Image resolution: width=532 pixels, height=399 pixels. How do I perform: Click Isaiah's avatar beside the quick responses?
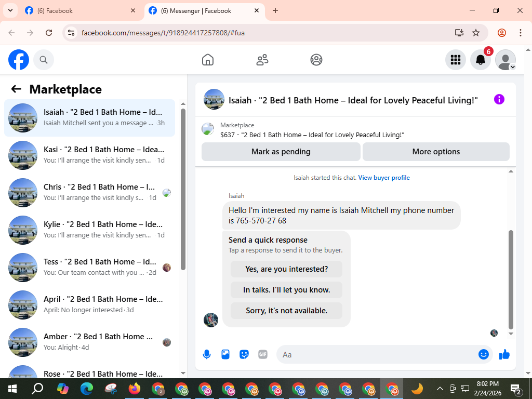pyautogui.click(x=211, y=320)
